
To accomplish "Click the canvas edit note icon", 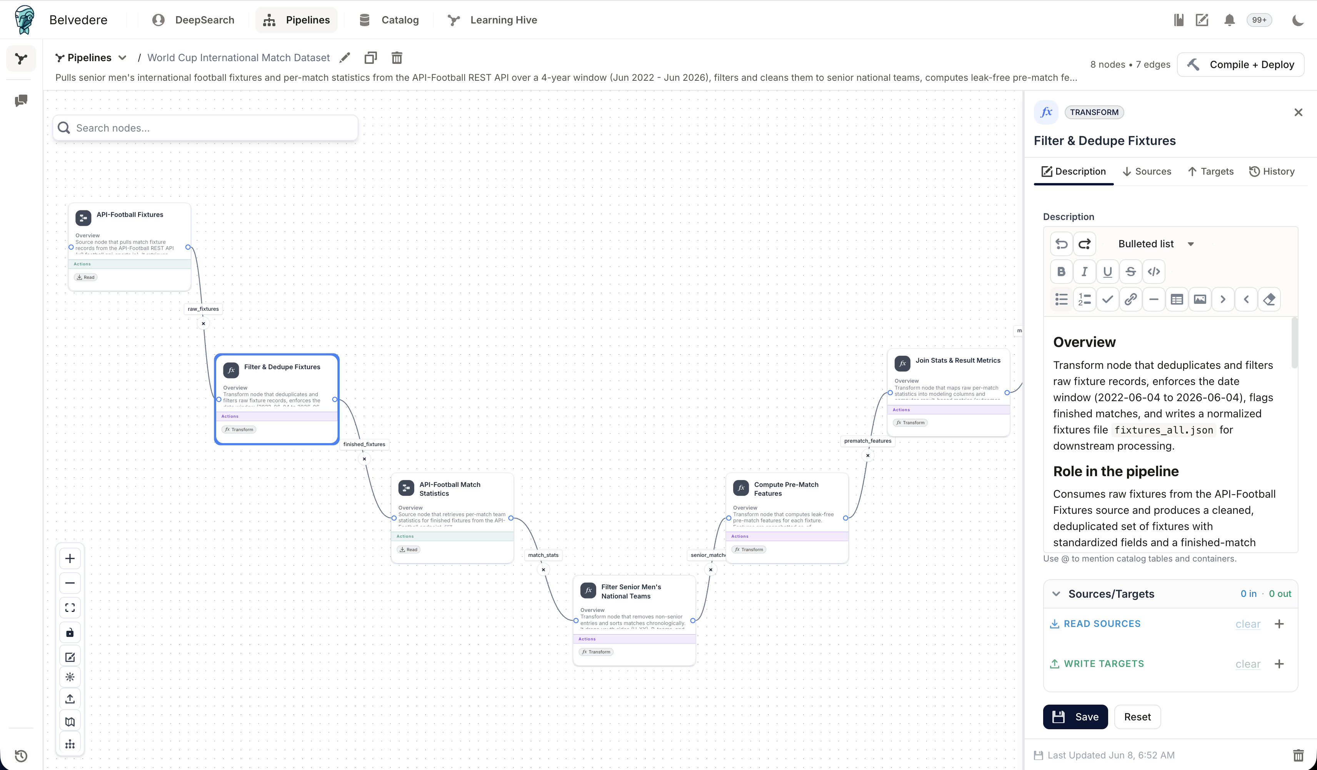I will pos(70,657).
